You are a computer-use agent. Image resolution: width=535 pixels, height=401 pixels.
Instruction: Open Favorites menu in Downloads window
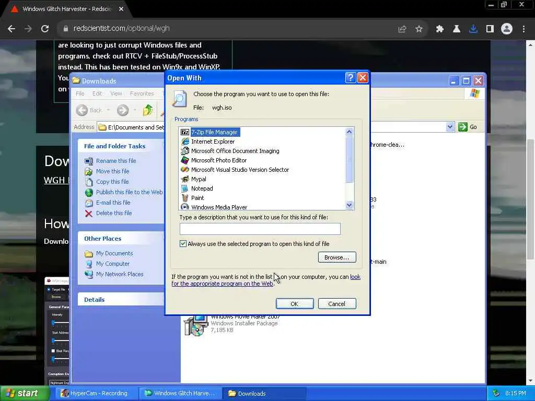(142, 93)
